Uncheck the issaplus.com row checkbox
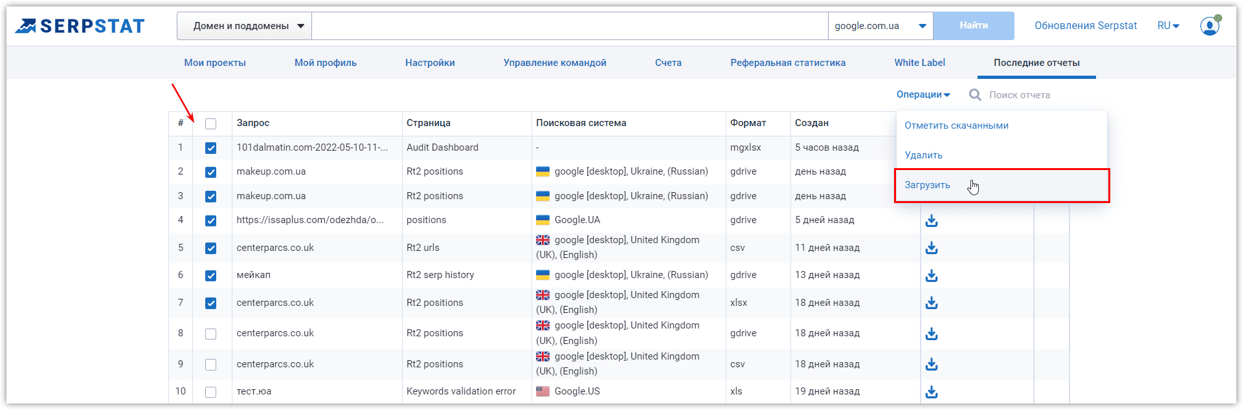The width and height of the screenshot is (1243, 410). click(x=211, y=221)
